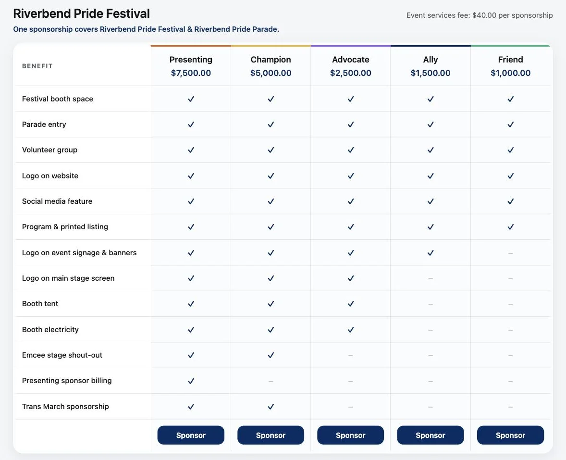Click Champion checkmark for Program & printed listing
Viewport: 566px width, 460px height.
(x=271, y=227)
